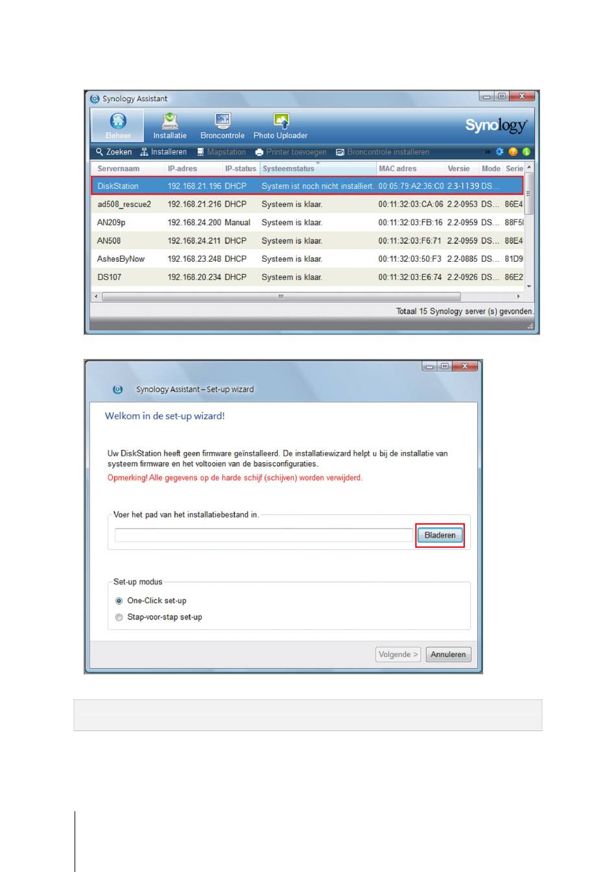Click the Set-up wizard logo icon

[117, 390]
